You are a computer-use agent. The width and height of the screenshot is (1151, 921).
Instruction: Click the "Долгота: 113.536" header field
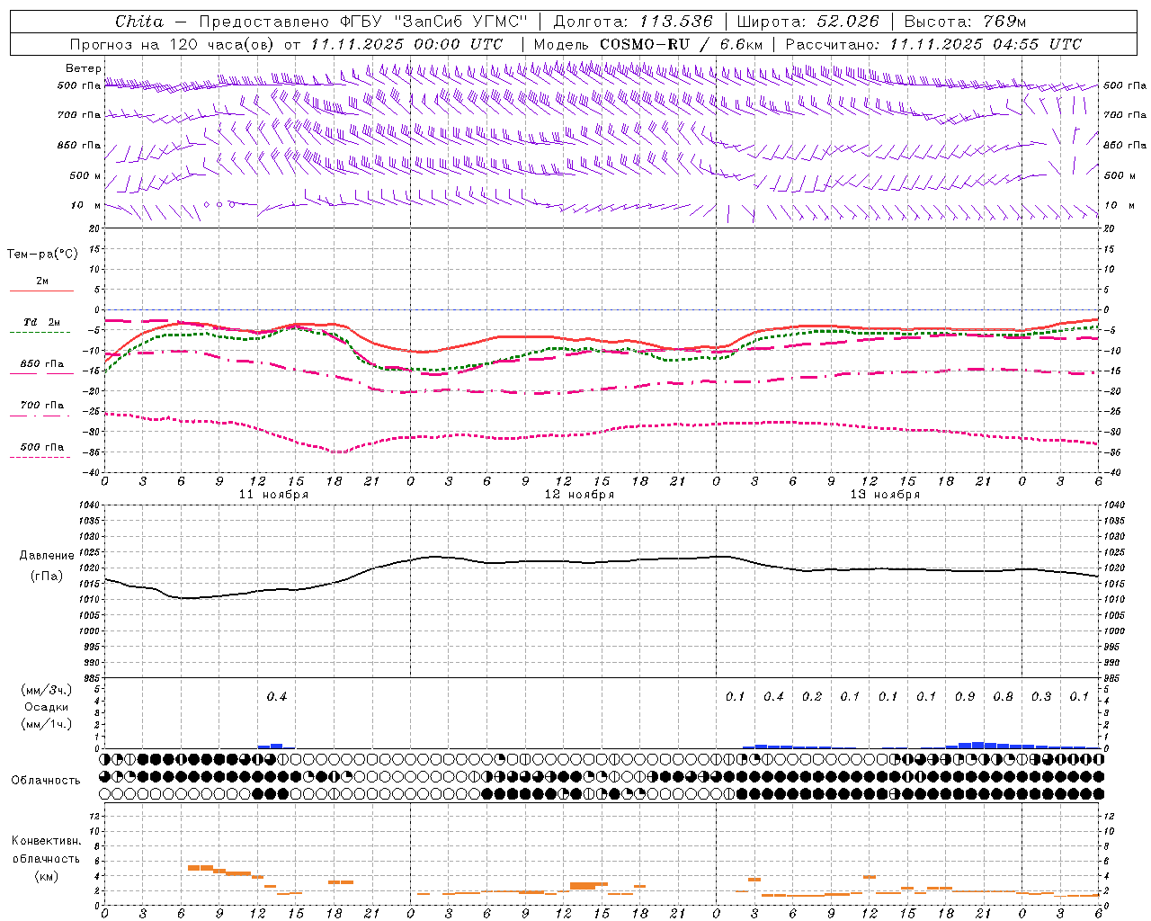(x=633, y=22)
